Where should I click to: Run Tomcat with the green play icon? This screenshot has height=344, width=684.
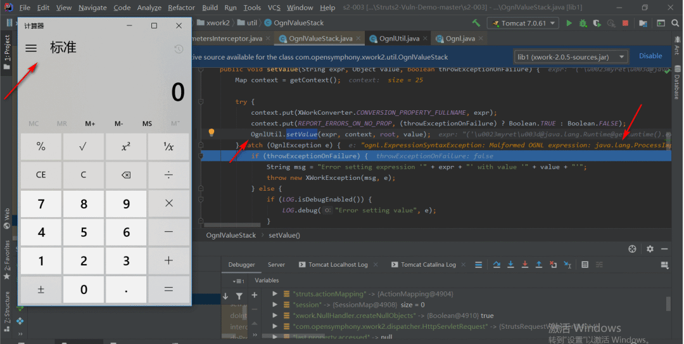tap(569, 23)
